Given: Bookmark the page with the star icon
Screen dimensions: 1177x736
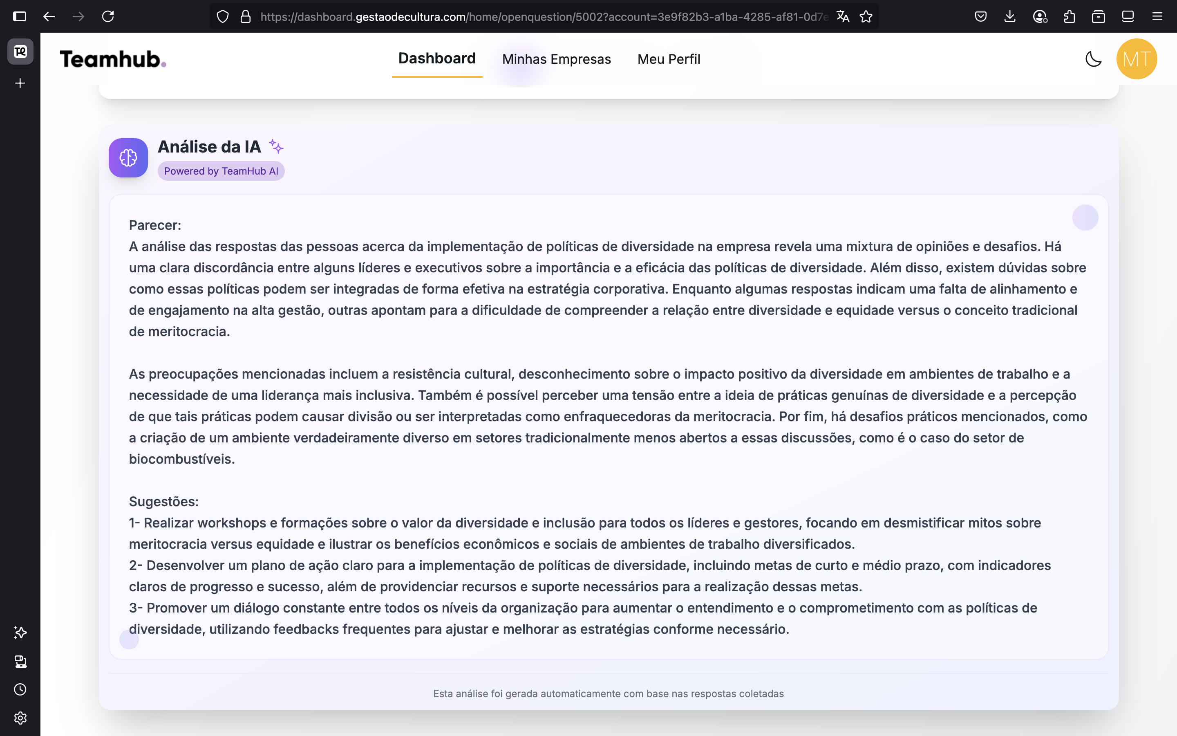Looking at the screenshot, I should tap(866, 16).
